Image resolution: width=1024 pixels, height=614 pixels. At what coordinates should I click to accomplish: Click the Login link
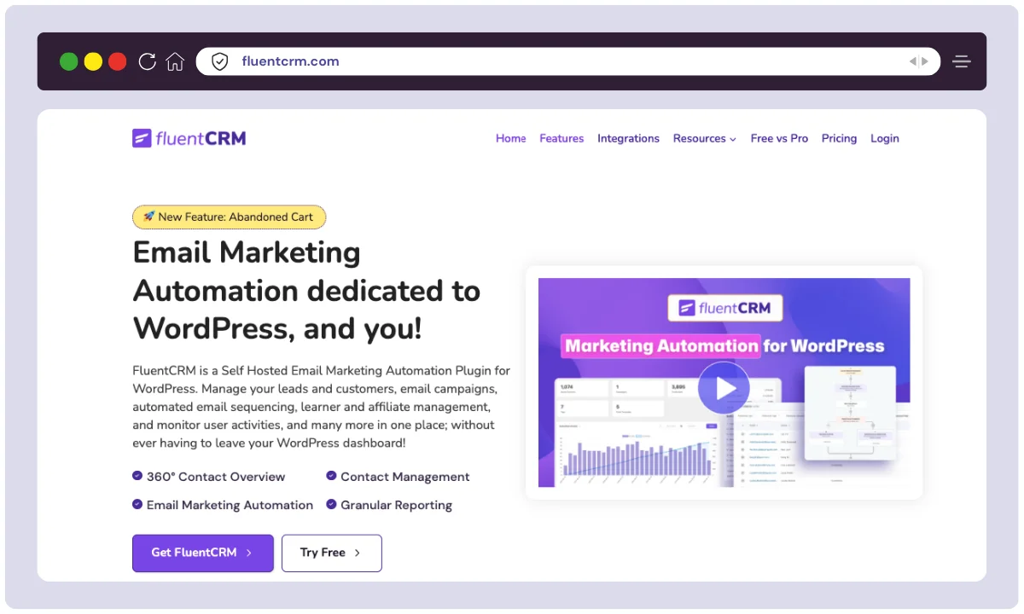[885, 138]
